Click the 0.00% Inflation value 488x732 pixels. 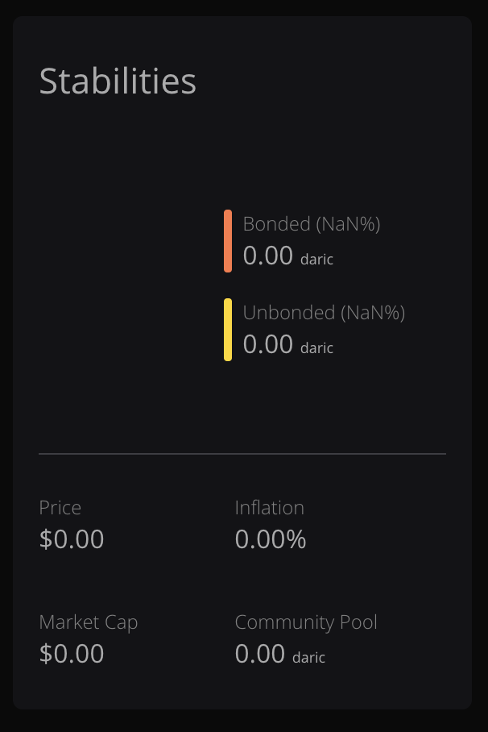pos(270,540)
